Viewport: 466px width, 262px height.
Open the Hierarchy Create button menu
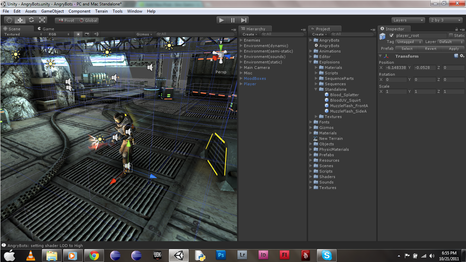coord(250,34)
